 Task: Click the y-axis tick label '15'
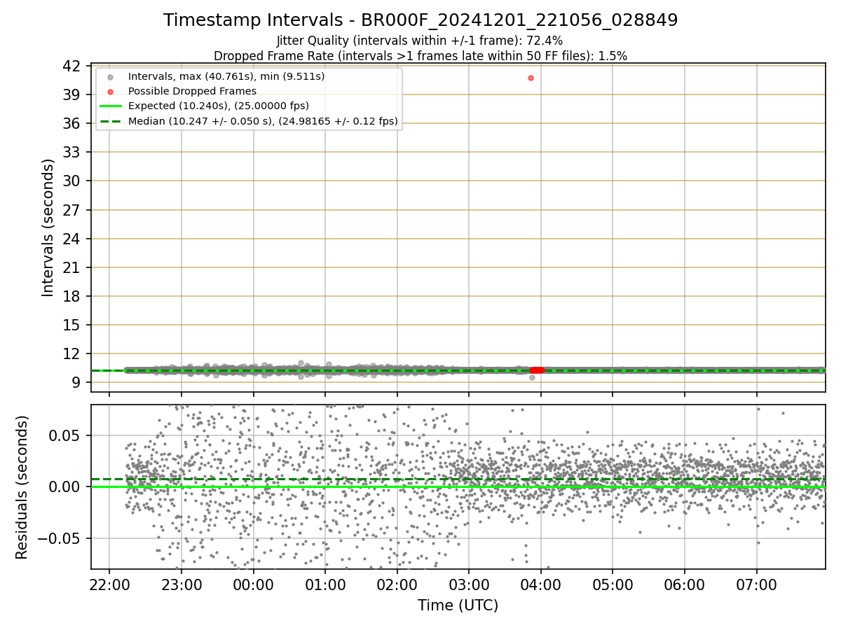(71, 325)
